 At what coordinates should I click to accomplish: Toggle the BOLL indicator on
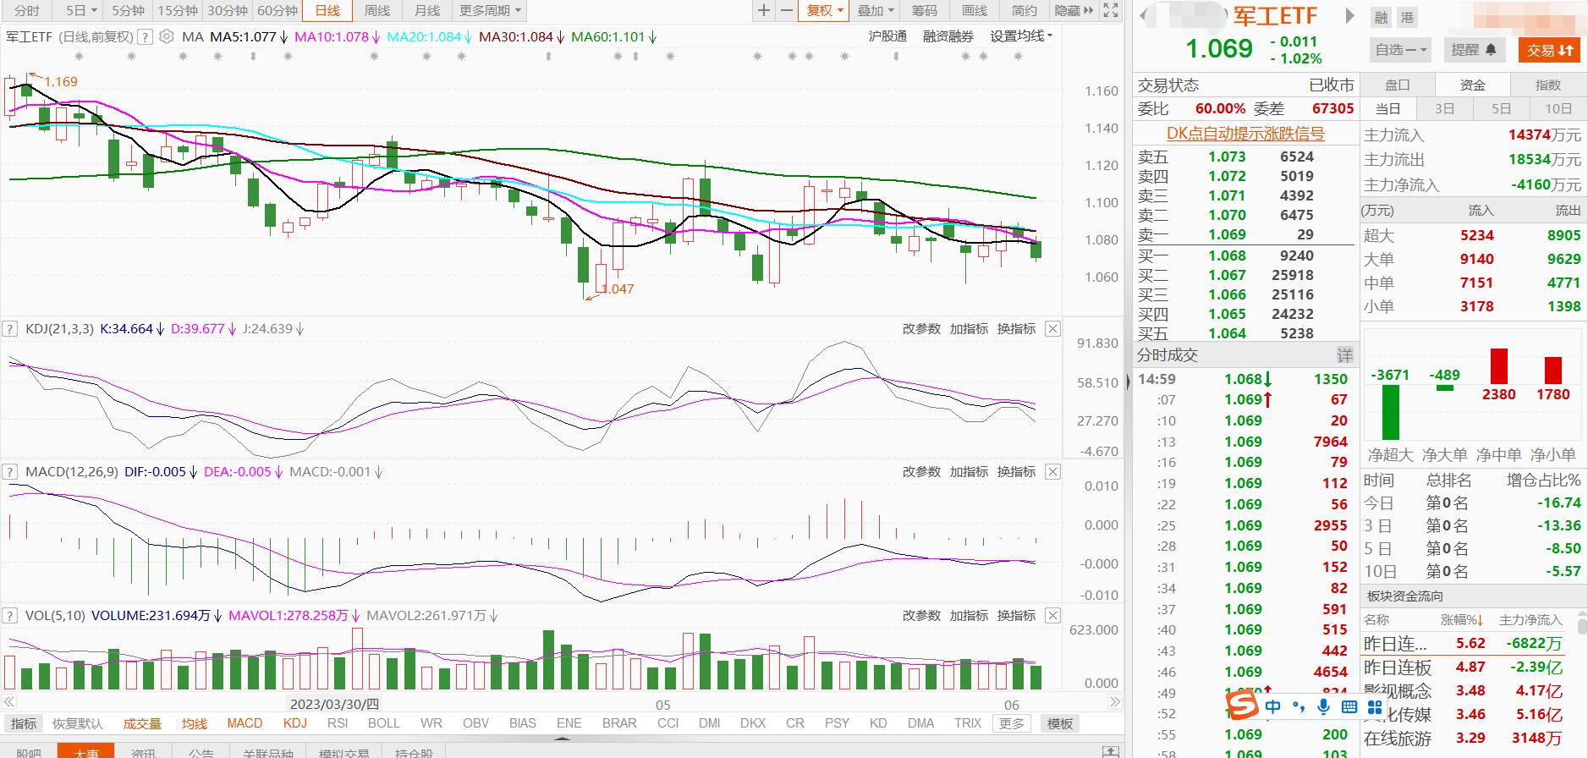(x=383, y=723)
